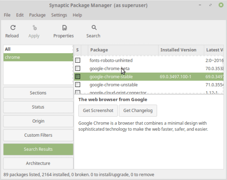Sort by Installed Version column header
This screenshot has height=180, width=227.
[181, 50]
